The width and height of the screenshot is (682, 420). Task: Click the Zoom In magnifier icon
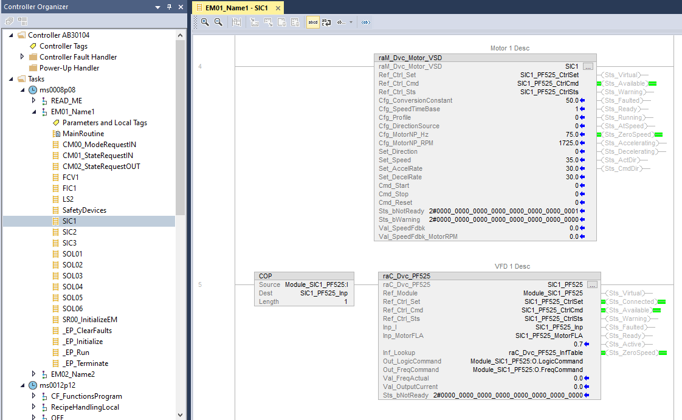pos(205,22)
